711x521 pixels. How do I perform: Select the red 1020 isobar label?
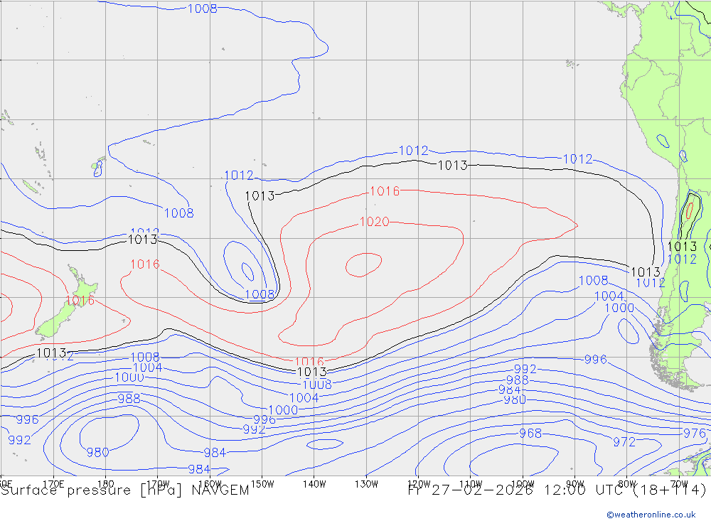(x=374, y=222)
